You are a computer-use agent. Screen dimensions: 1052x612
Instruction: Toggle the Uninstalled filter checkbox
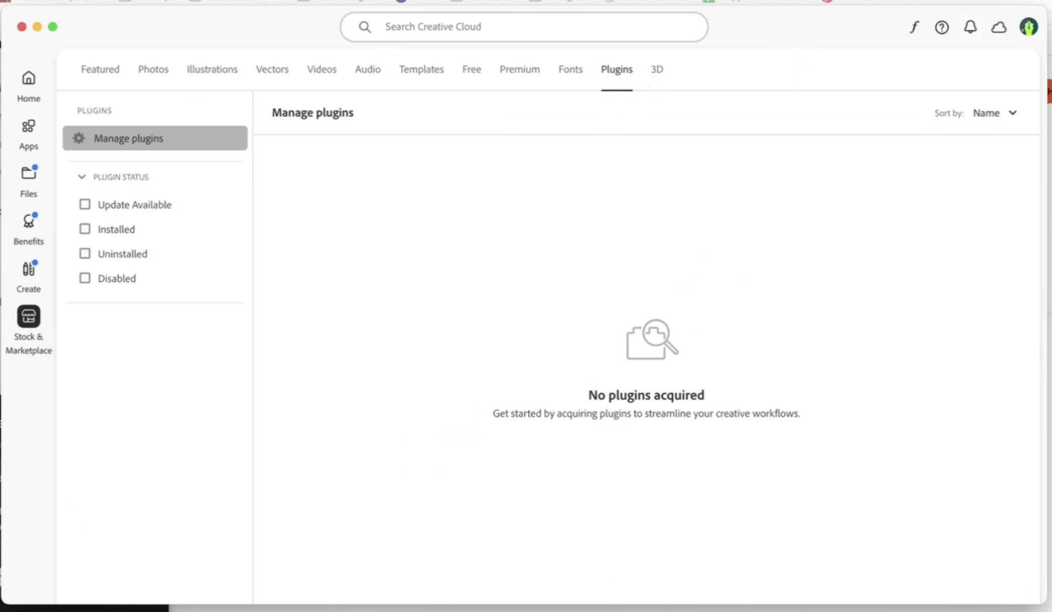coord(85,254)
